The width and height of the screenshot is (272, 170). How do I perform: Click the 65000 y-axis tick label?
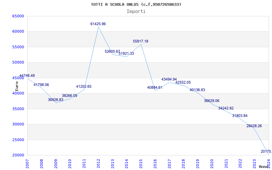[18, 16]
